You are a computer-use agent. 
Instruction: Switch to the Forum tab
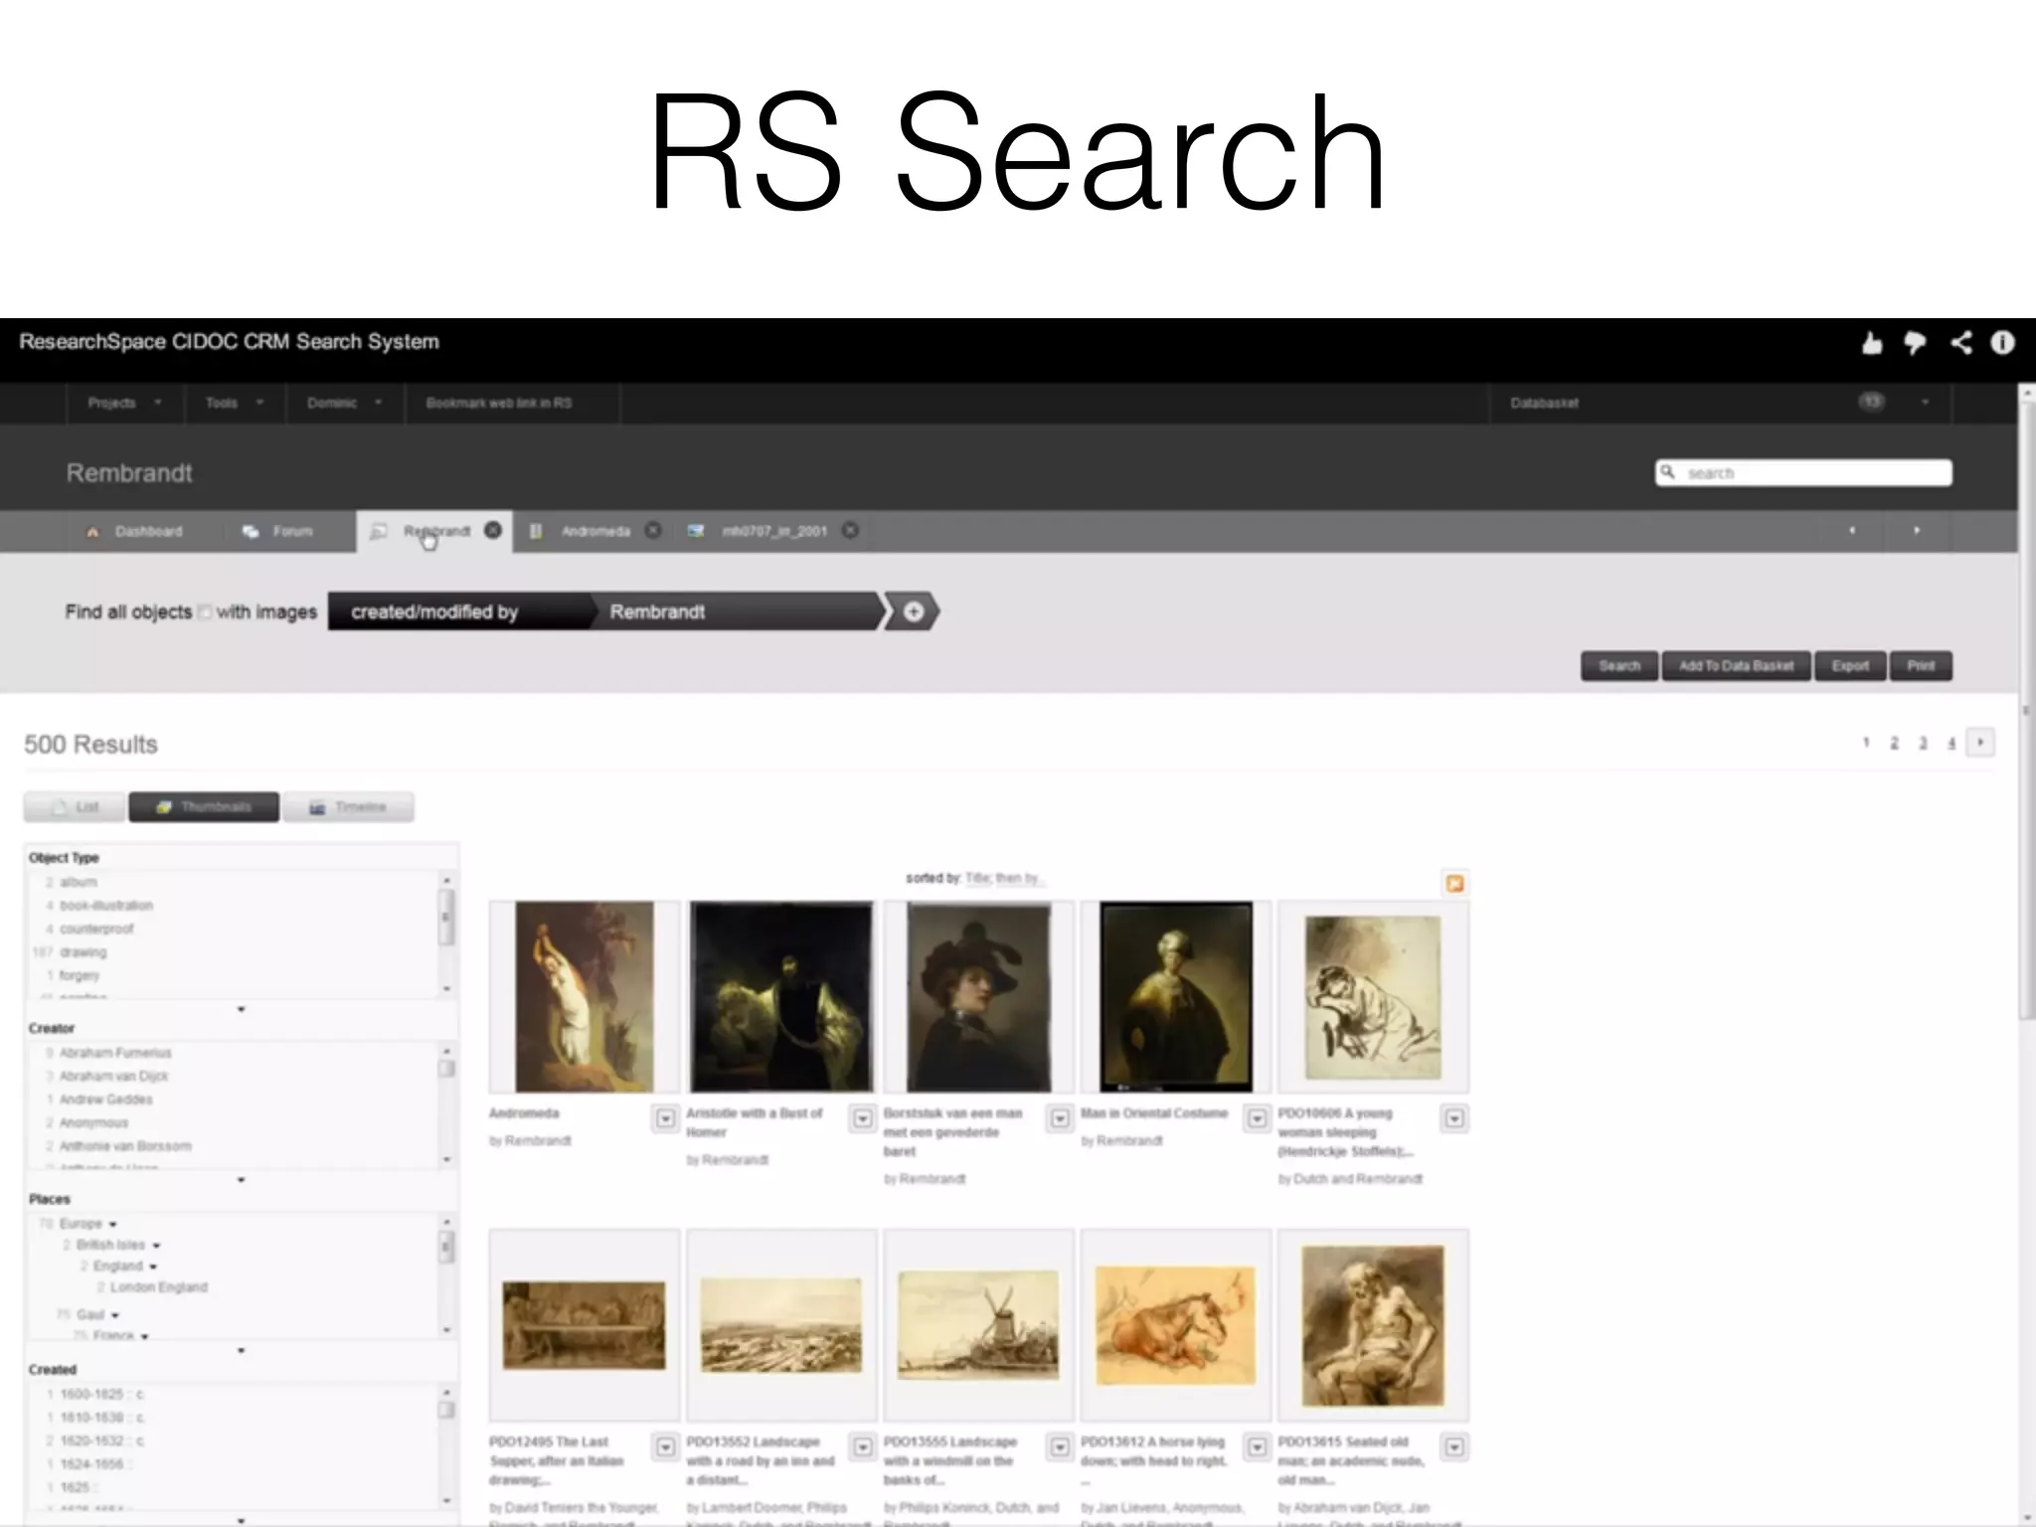(x=278, y=531)
